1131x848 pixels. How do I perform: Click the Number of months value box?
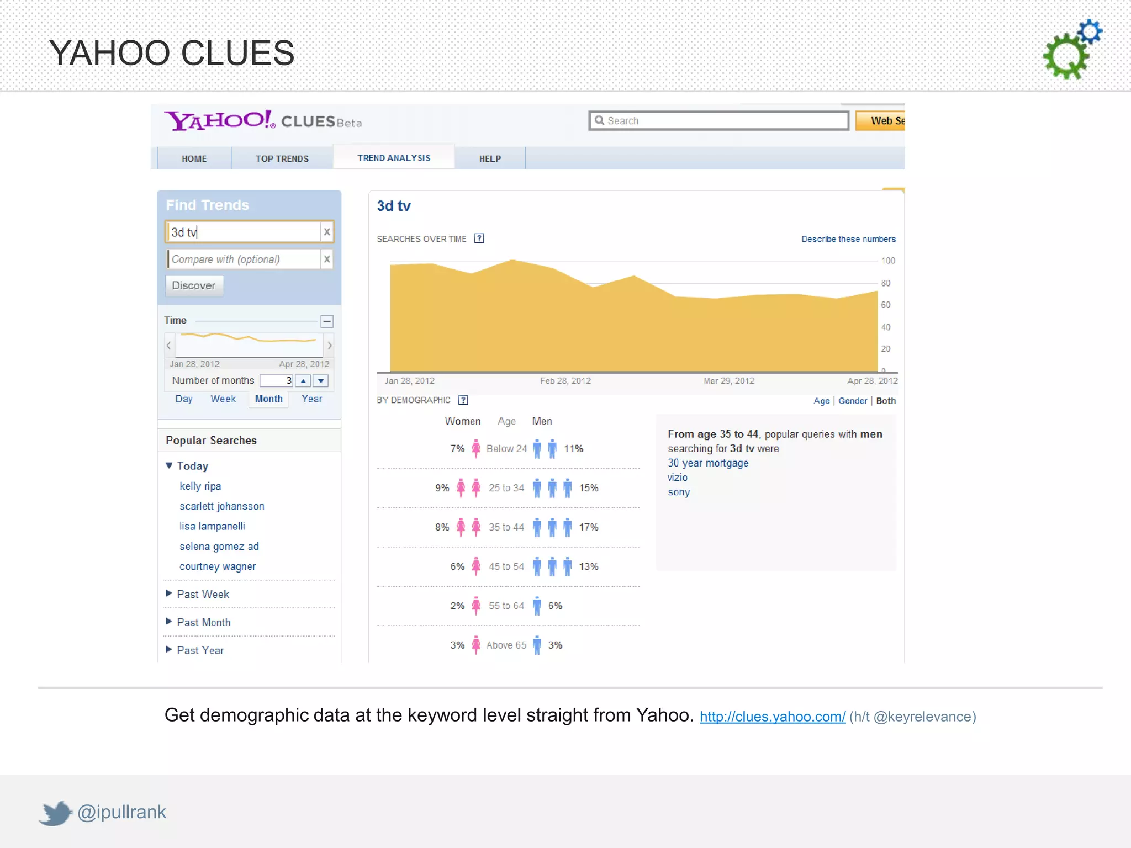click(x=276, y=380)
